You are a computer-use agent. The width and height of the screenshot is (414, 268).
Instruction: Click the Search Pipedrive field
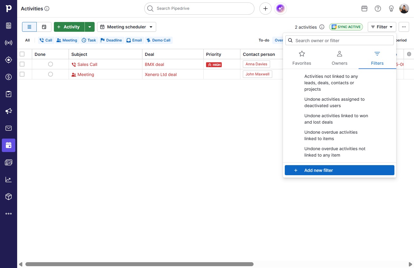(199, 9)
